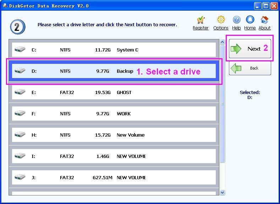The height and width of the screenshot is (204, 280).
Task: Click the C: drive letter
Action: tap(34, 50)
